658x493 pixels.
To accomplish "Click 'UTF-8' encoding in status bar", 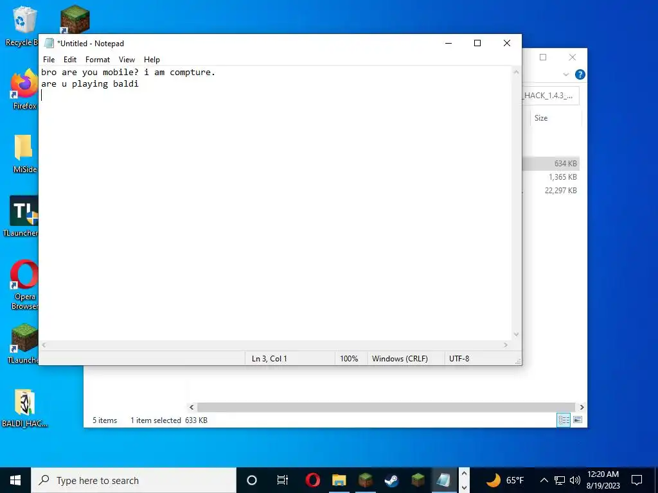I will tap(459, 358).
